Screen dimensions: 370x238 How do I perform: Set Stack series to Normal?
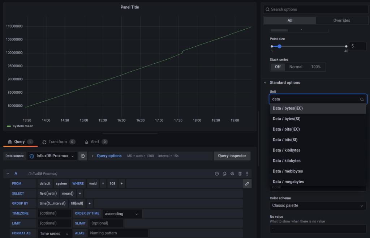296,67
